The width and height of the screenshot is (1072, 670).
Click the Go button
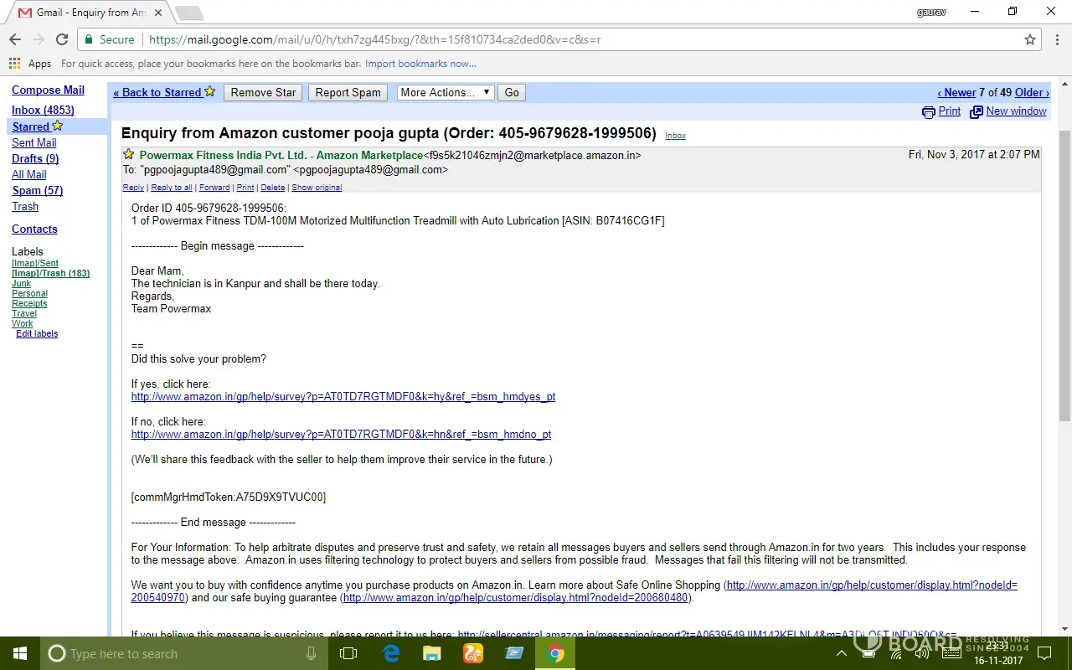coord(512,92)
